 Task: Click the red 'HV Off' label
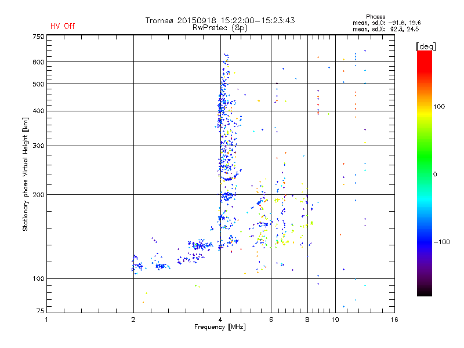(x=63, y=26)
